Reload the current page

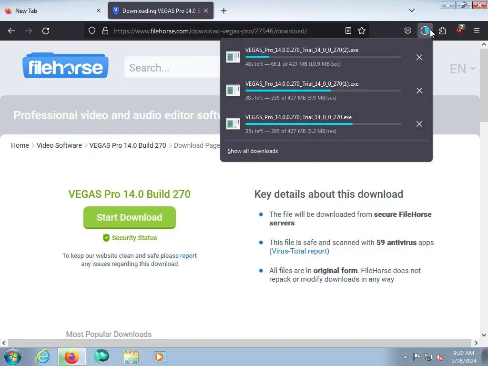click(46, 31)
